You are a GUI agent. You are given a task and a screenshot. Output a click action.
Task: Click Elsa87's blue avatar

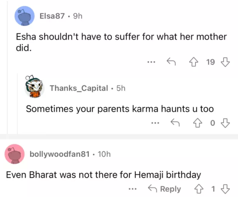[25, 16]
